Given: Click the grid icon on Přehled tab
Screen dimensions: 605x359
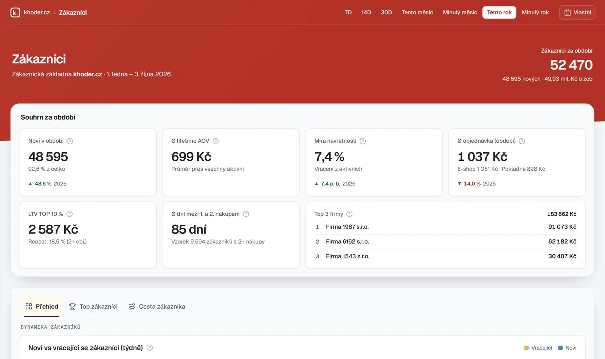Looking at the screenshot, I should click(x=29, y=306).
